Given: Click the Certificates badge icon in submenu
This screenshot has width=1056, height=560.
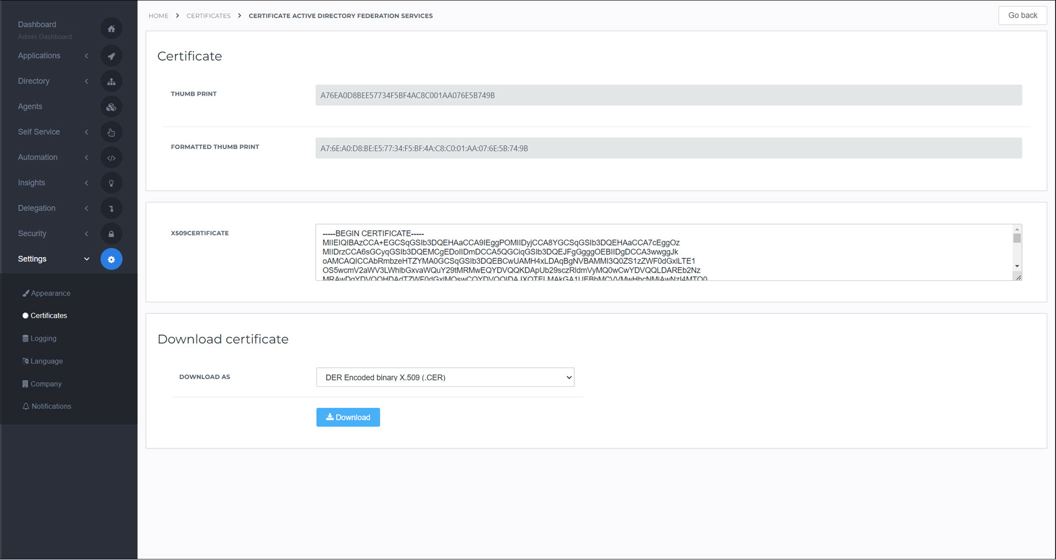Looking at the screenshot, I should [x=25, y=315].
